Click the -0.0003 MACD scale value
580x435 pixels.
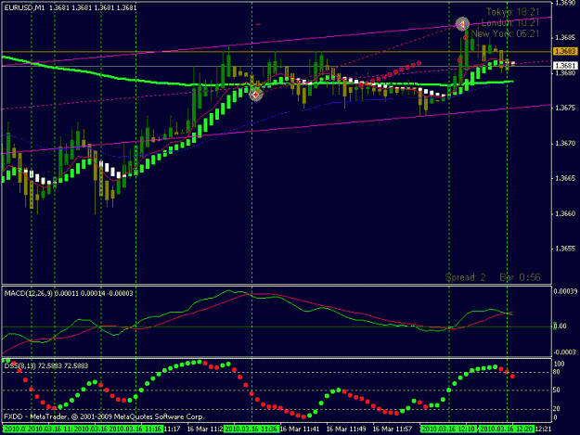click(564, 352)
